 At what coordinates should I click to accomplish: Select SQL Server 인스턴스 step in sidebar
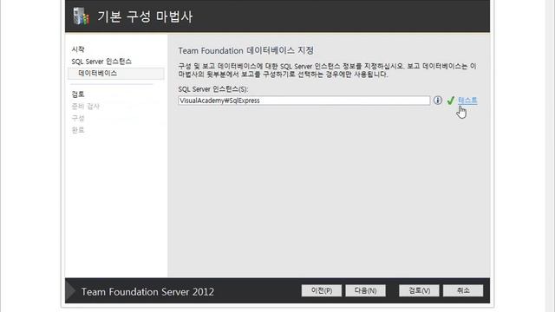(101, 62)
